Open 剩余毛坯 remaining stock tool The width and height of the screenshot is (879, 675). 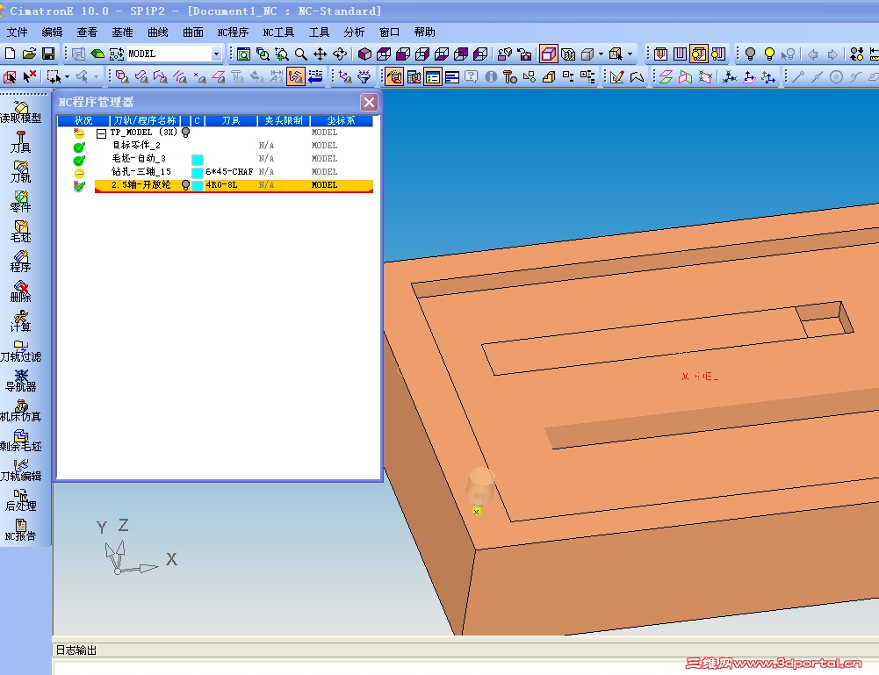(x=21, y=441)
